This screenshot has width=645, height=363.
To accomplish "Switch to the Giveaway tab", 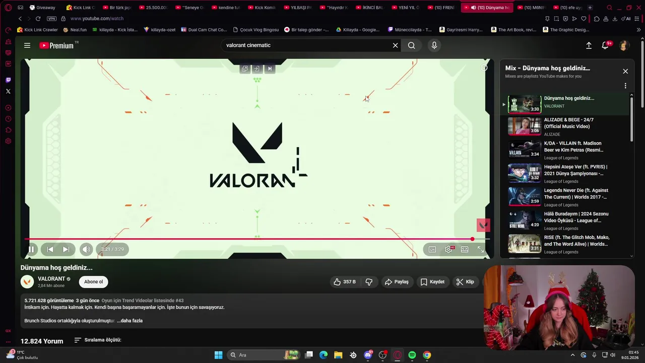I will point(43,8).
